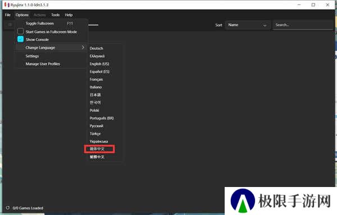Uncheck the Show Console checkbox
The height and width of the screenshot is (215, 337).
click(x=20, y=39)
